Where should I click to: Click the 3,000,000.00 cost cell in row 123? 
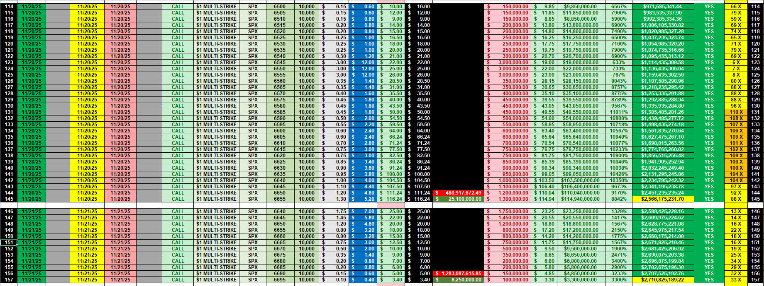[x=507, y=62]
